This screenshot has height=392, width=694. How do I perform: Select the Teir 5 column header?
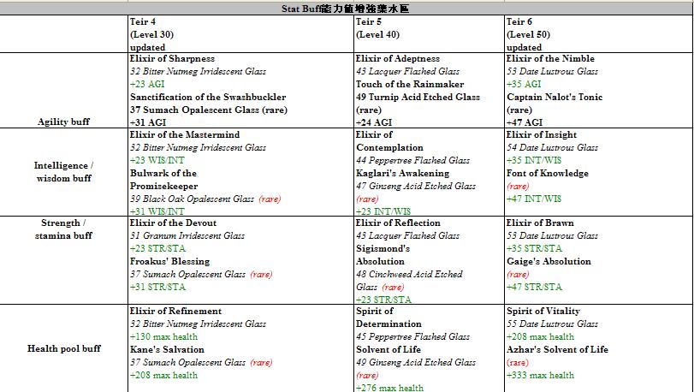(370, 21)
